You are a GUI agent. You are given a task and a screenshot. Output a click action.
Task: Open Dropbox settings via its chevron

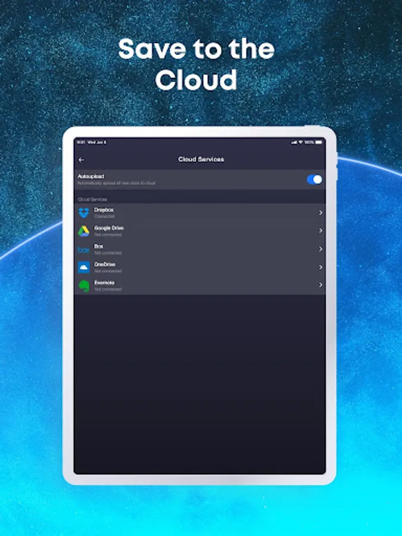click(320, 213)
